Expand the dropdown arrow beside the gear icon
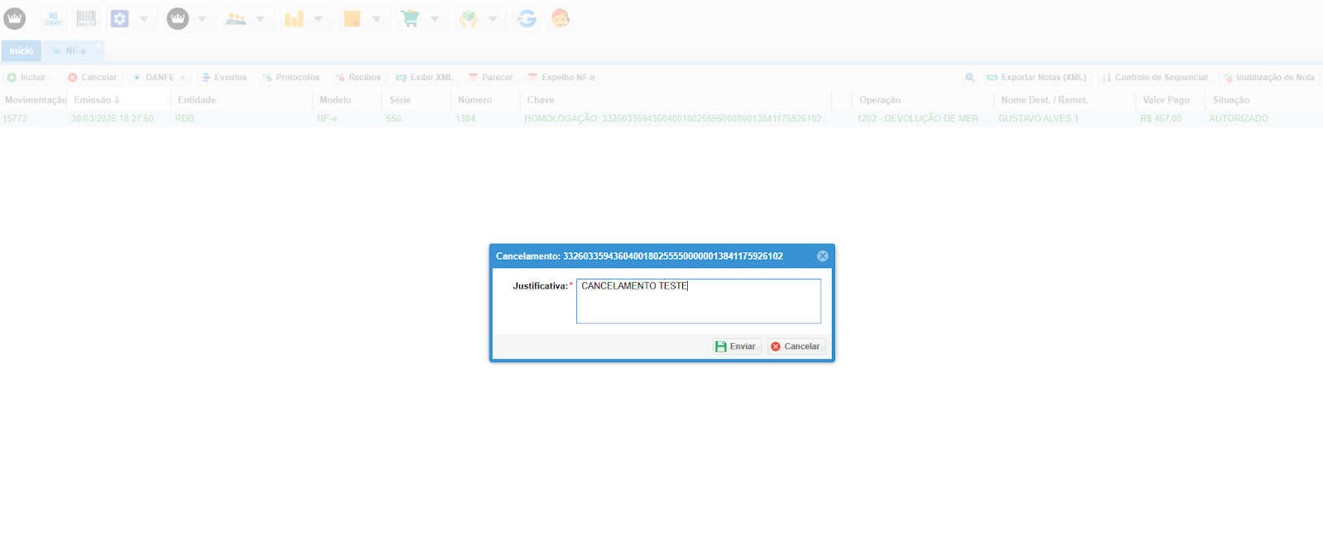This screenshot has width=1323, height=554. point(144,19)
